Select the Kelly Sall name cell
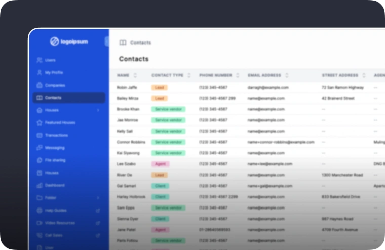The image size is (385, 250). 125,131
